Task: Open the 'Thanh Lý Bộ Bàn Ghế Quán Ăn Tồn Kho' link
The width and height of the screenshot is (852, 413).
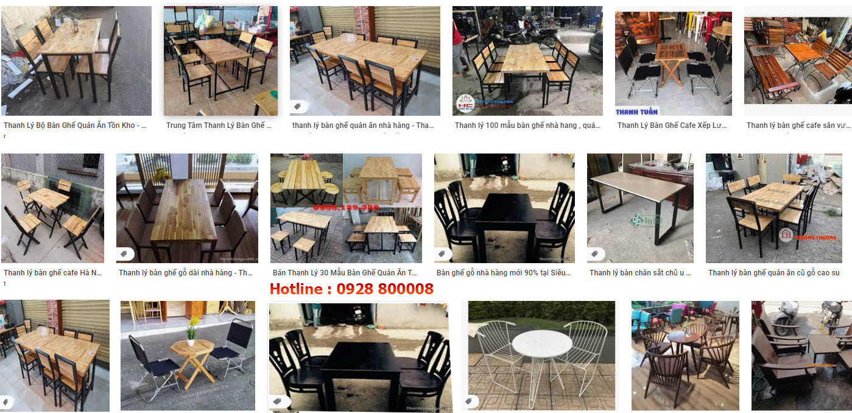Action: point(75,125)
